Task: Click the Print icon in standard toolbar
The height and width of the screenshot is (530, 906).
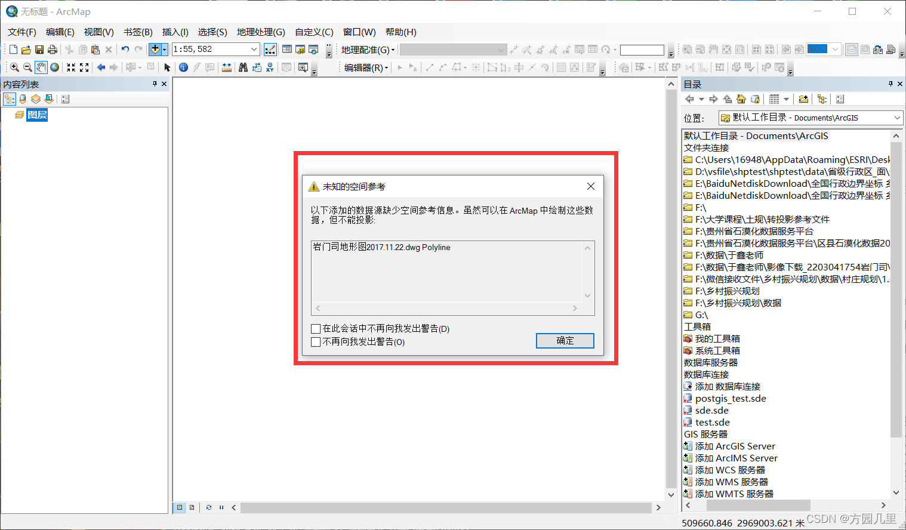Action: click(53, 50)
